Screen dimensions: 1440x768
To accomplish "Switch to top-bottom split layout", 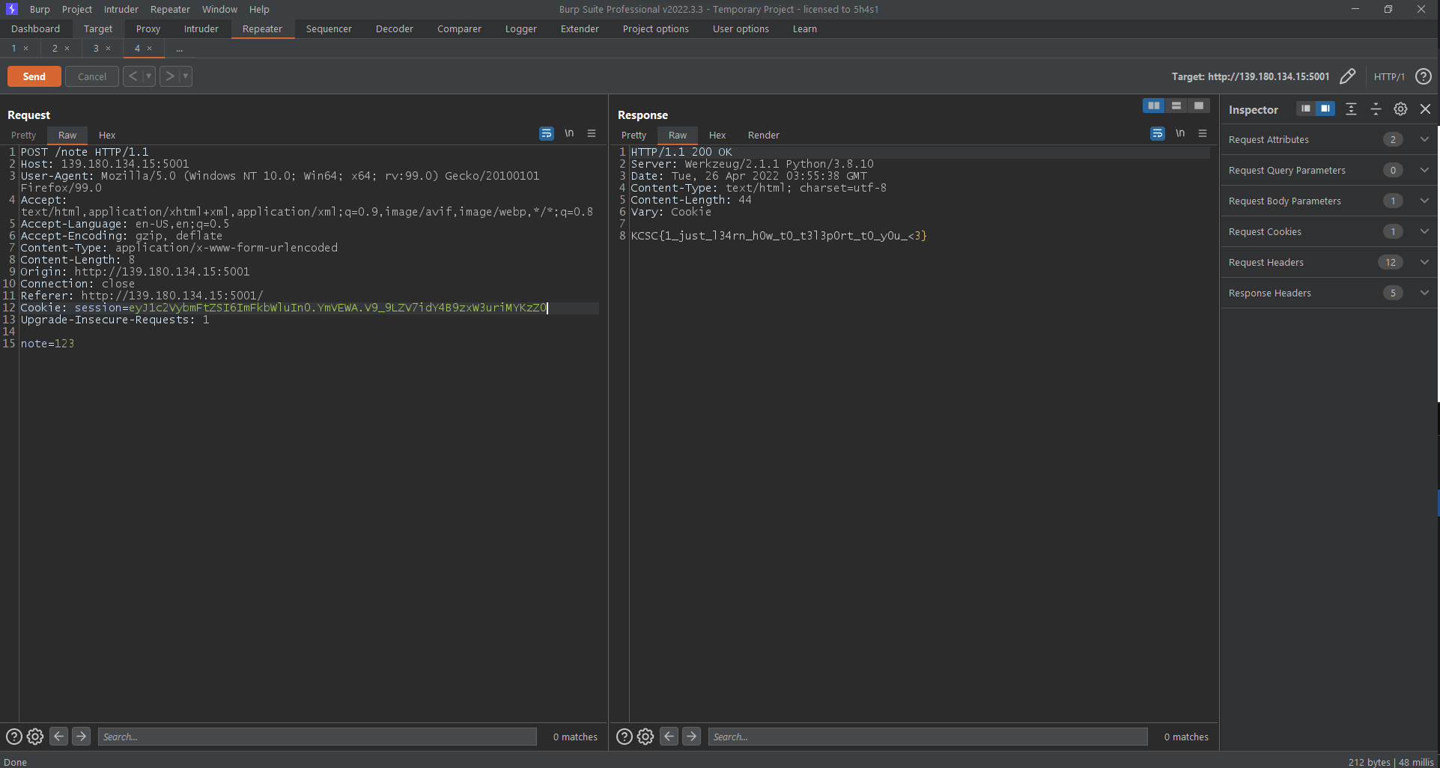I will coord(1176,106).
